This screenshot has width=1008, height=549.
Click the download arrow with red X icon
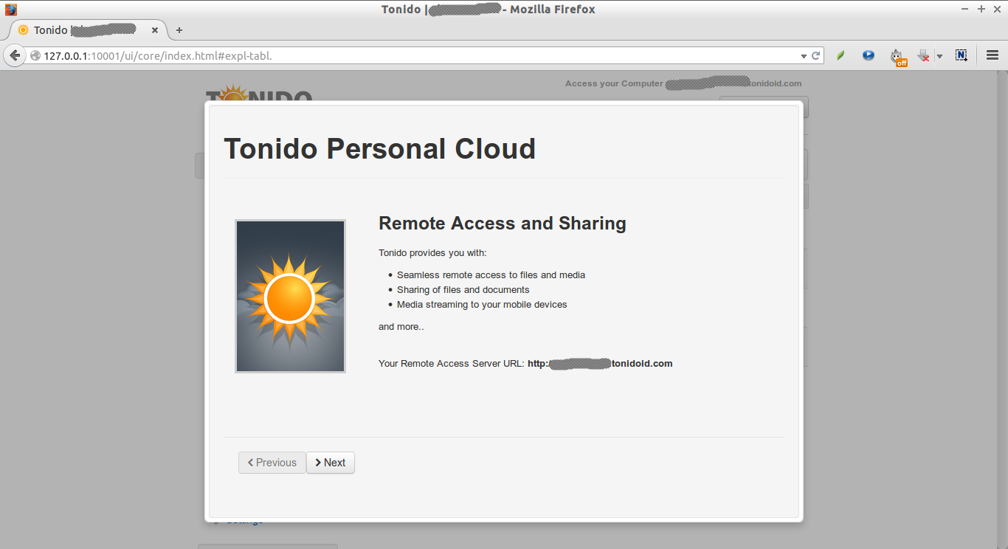pyautogui.click(x=923, y=55)
